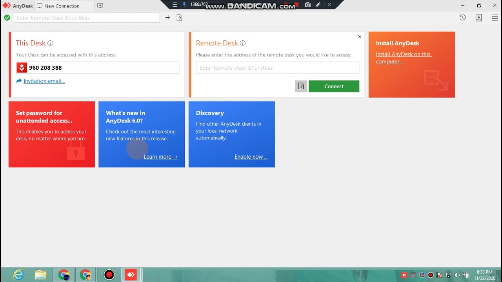Screen dimensions: 502x282
Task: Click the Remote Desk heading
Action: click(x=217, y=43)
